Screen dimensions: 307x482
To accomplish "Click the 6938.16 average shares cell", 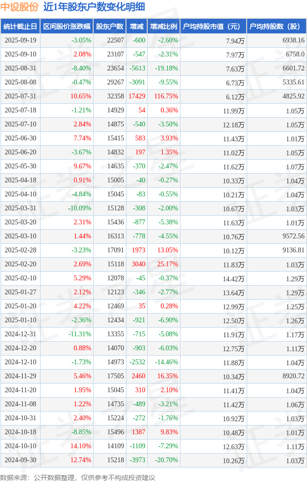I will coord(293,41).
